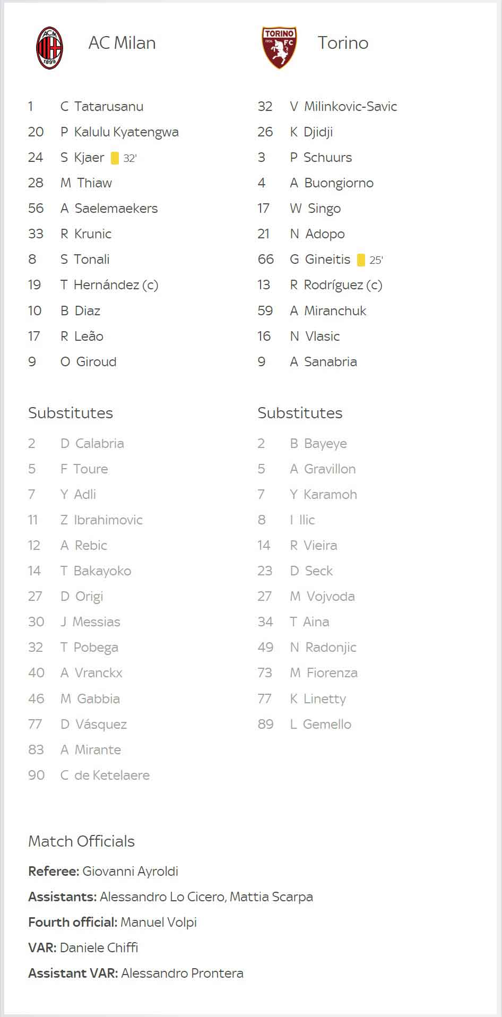Image resolution: width=502 pixels, height=1017 pixels.
Task: Select N Vlasic player name
Action: click(x=315, y=337)
